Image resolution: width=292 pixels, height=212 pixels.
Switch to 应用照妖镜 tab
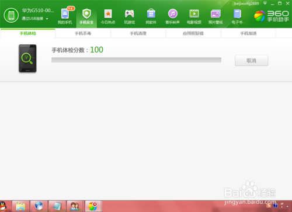pos(193,33)
